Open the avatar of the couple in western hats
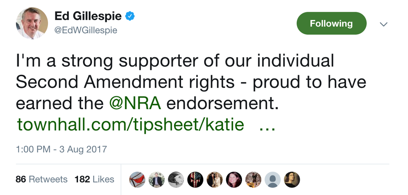408x195 pixels. click(x=214, y=180)
